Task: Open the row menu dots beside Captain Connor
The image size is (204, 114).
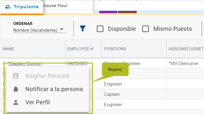Action: [x=4, y=63]
